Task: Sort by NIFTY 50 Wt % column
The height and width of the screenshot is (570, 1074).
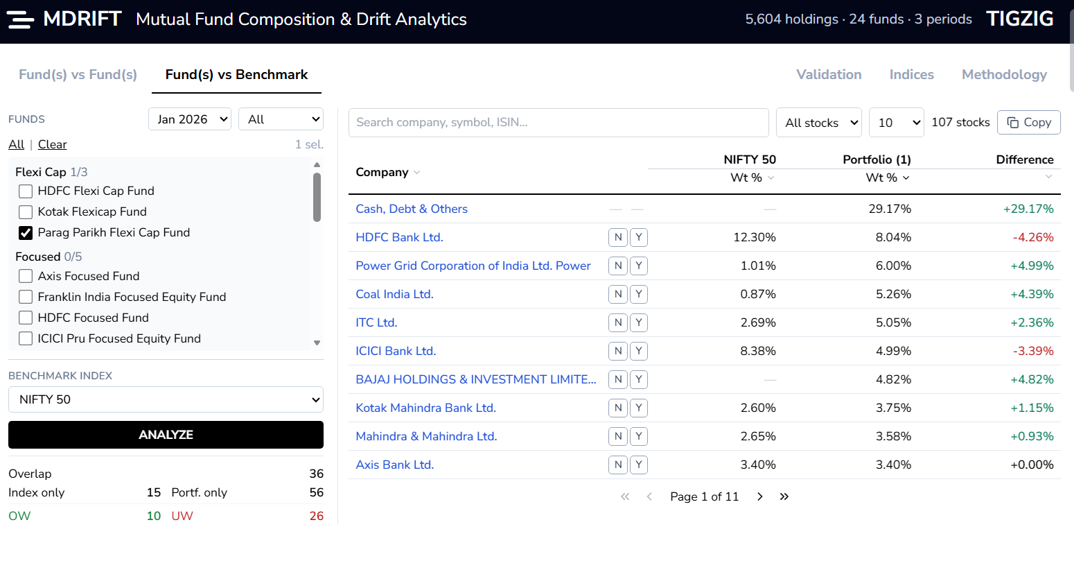Action: pyautogui.click(x=752, y=178)
